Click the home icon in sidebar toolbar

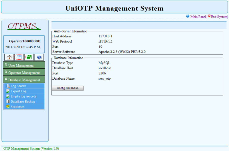point(9,57)
